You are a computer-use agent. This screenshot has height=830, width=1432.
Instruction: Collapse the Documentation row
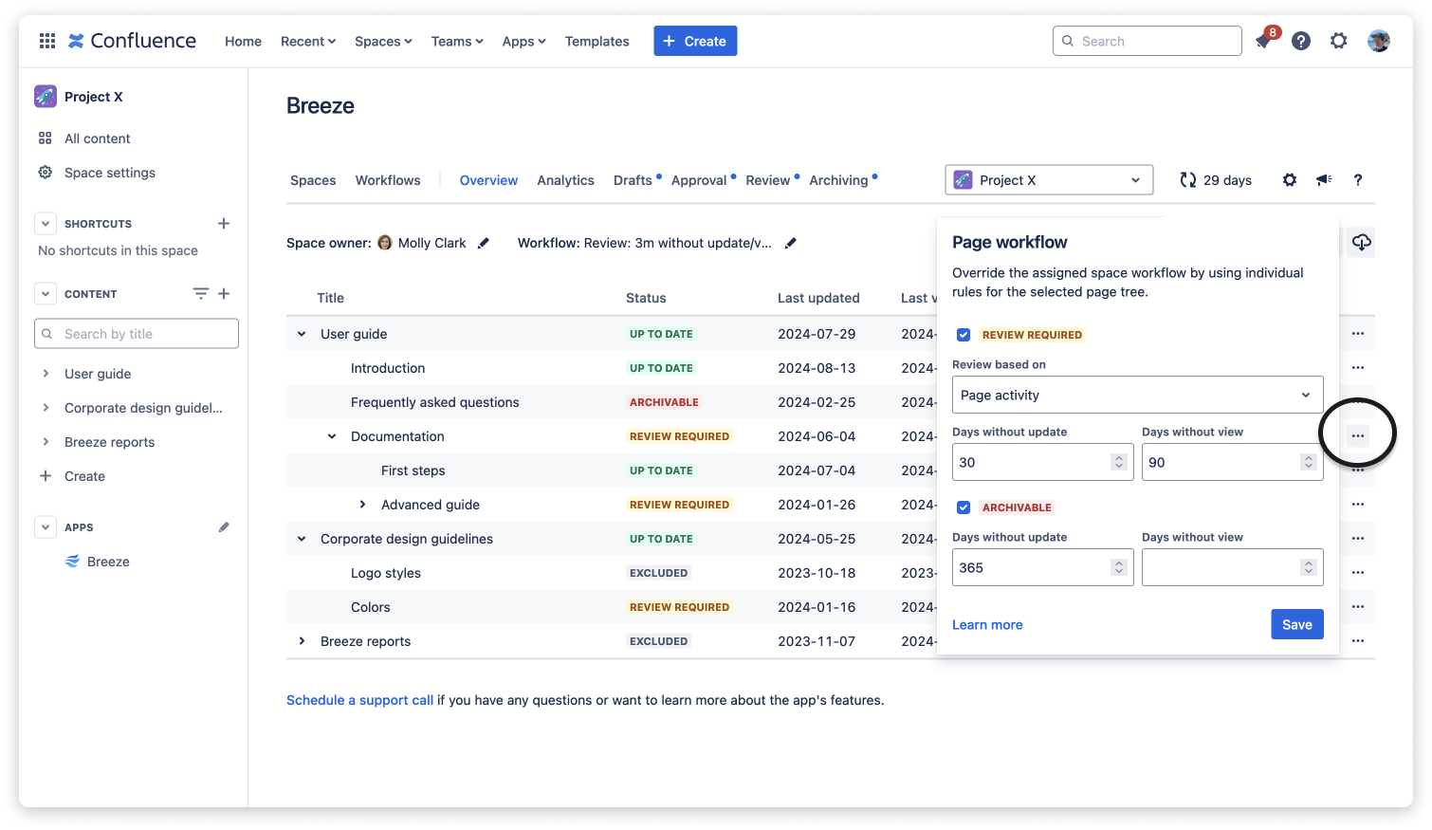tap(332, 436)
